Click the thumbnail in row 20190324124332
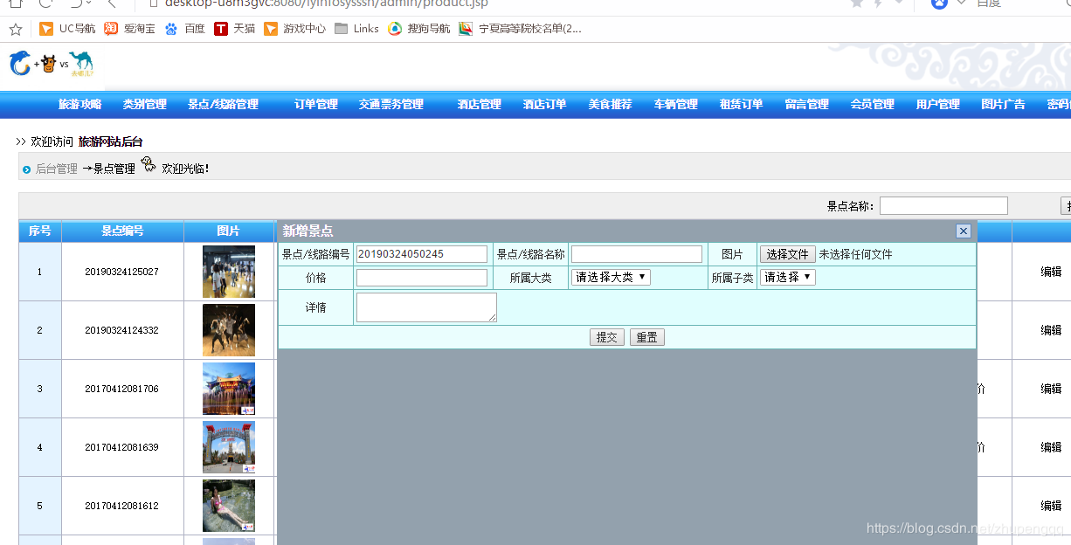1071x545 pixels. coord(229,330)
